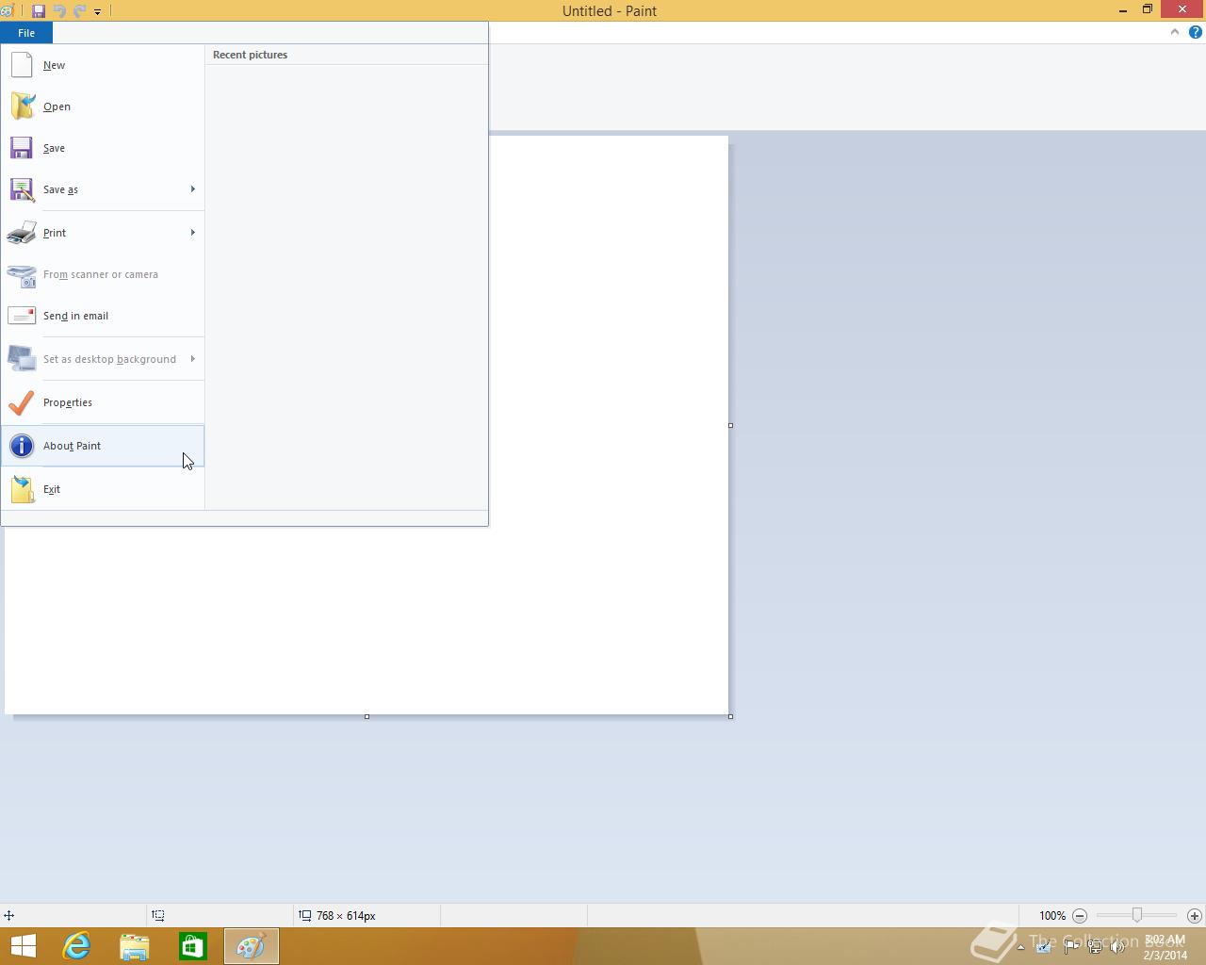The width and height of the screenshot is (1206, 965).
Task: Choose About Paint menu entry
Action: tap(103, 446)
